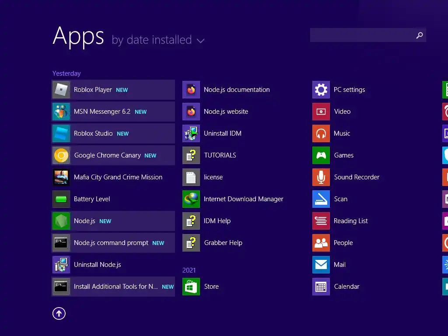Click the 'Node.js documentation' label

point(237,90)
